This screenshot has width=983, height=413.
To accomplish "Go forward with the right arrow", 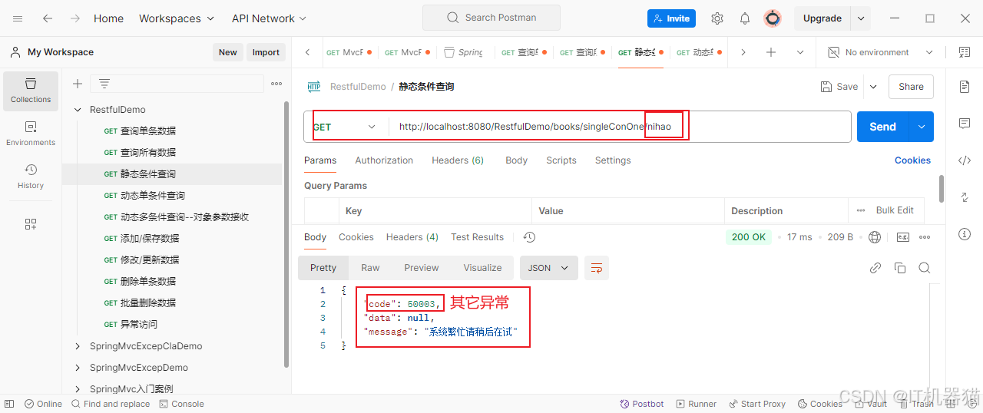I will tap(74, 18).
